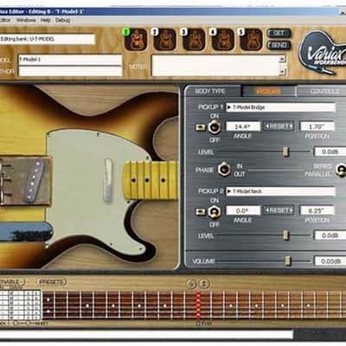Click the Notes text area
The height and width of the screenshot is (346, 346).
tap(215, 66)
